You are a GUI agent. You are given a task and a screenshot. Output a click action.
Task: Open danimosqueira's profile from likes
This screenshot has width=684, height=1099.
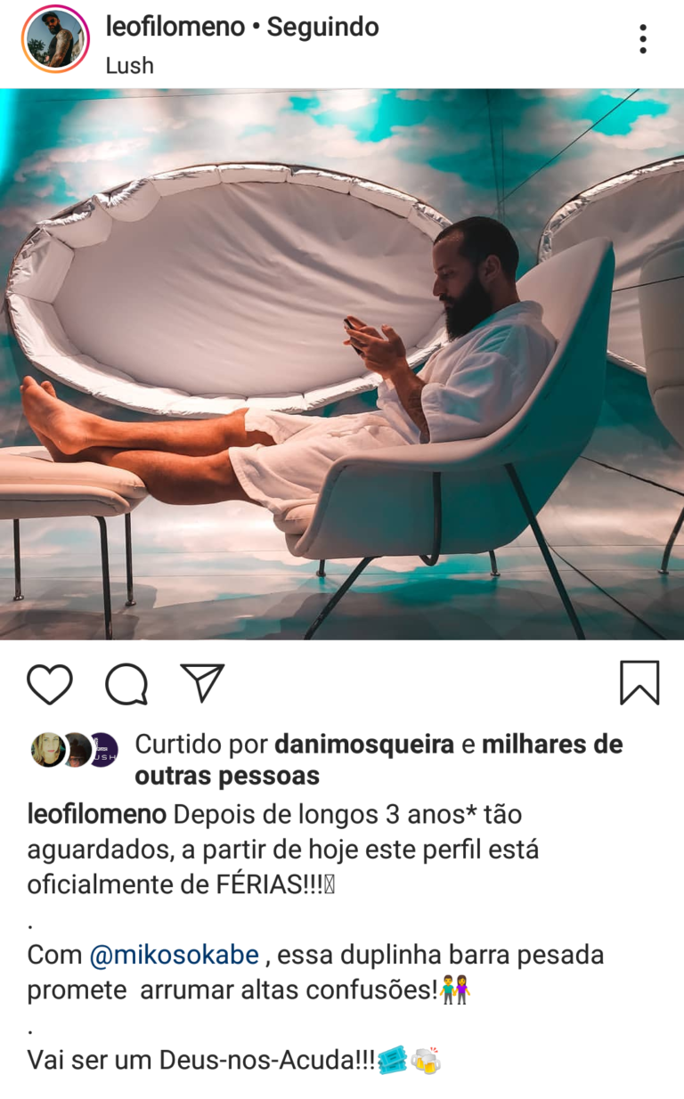[x=364, y=745]
